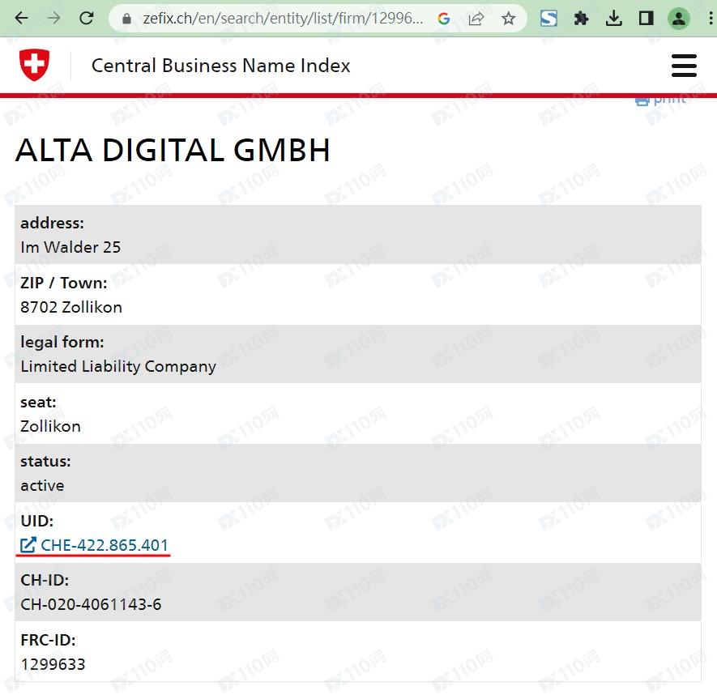Screen dimensions: 717x699
Task: Click the browser forward arrow
Action: (53, 18)
